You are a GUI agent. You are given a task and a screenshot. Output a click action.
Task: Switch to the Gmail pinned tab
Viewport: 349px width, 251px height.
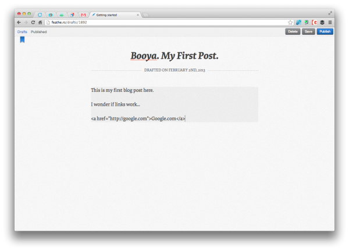click(x=83, y=15)
